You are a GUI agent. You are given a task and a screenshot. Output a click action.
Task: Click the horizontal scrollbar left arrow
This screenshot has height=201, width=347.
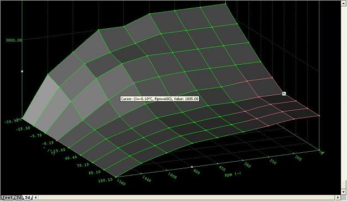tap(36, 198)
